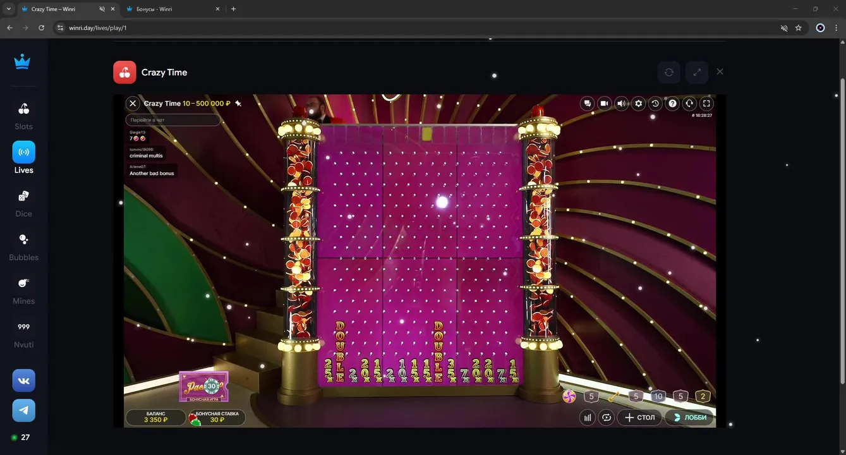Close the Бонусы – Winri tab
Image resolution: width=846 pixels, height=455 pixels.
[x=217, y=9]
